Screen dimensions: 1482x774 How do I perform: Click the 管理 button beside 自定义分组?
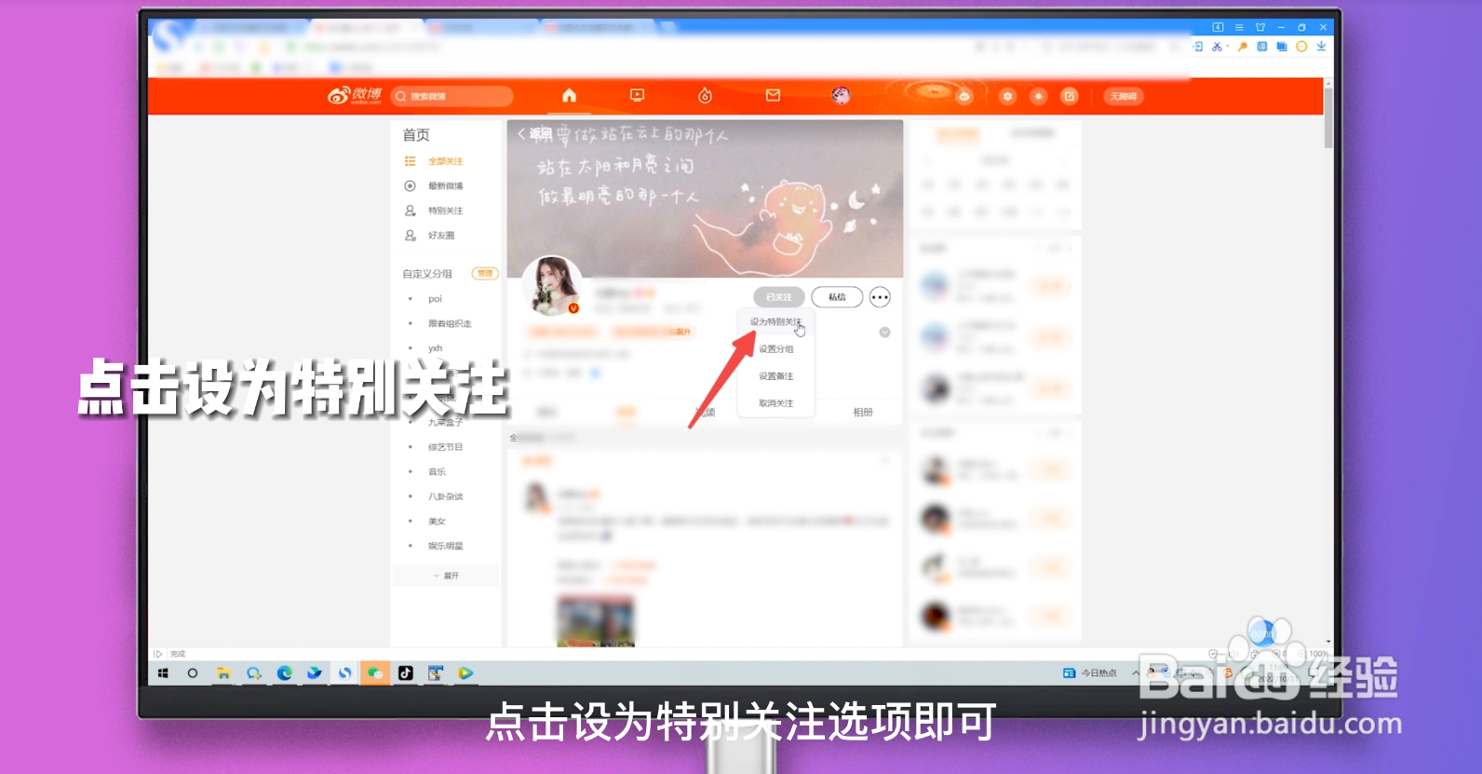coord(485,274)
